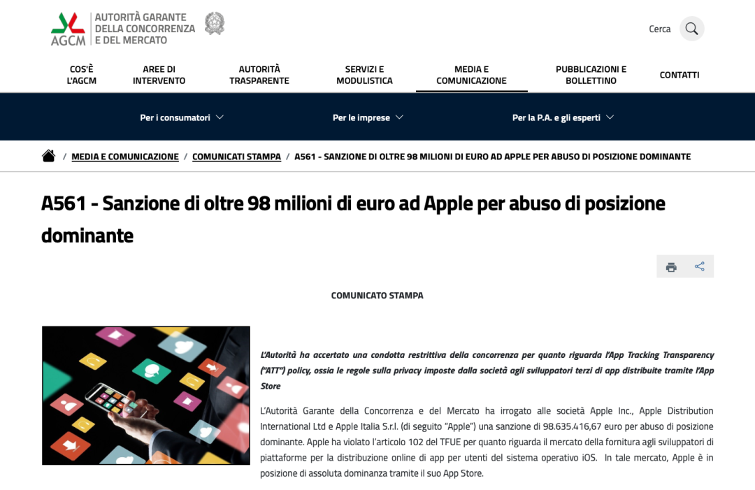Open the COS'È L'AGCM menu
Image resolution: width=755 pixels, height=490 pixels.
pyautogui.click(x=81, y=75)
